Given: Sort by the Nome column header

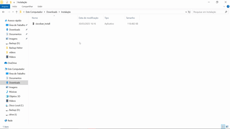Looking at the screenshot, I should [x=35, y=18].
